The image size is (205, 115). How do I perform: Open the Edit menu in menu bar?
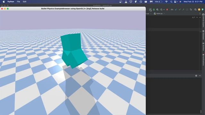25,2
